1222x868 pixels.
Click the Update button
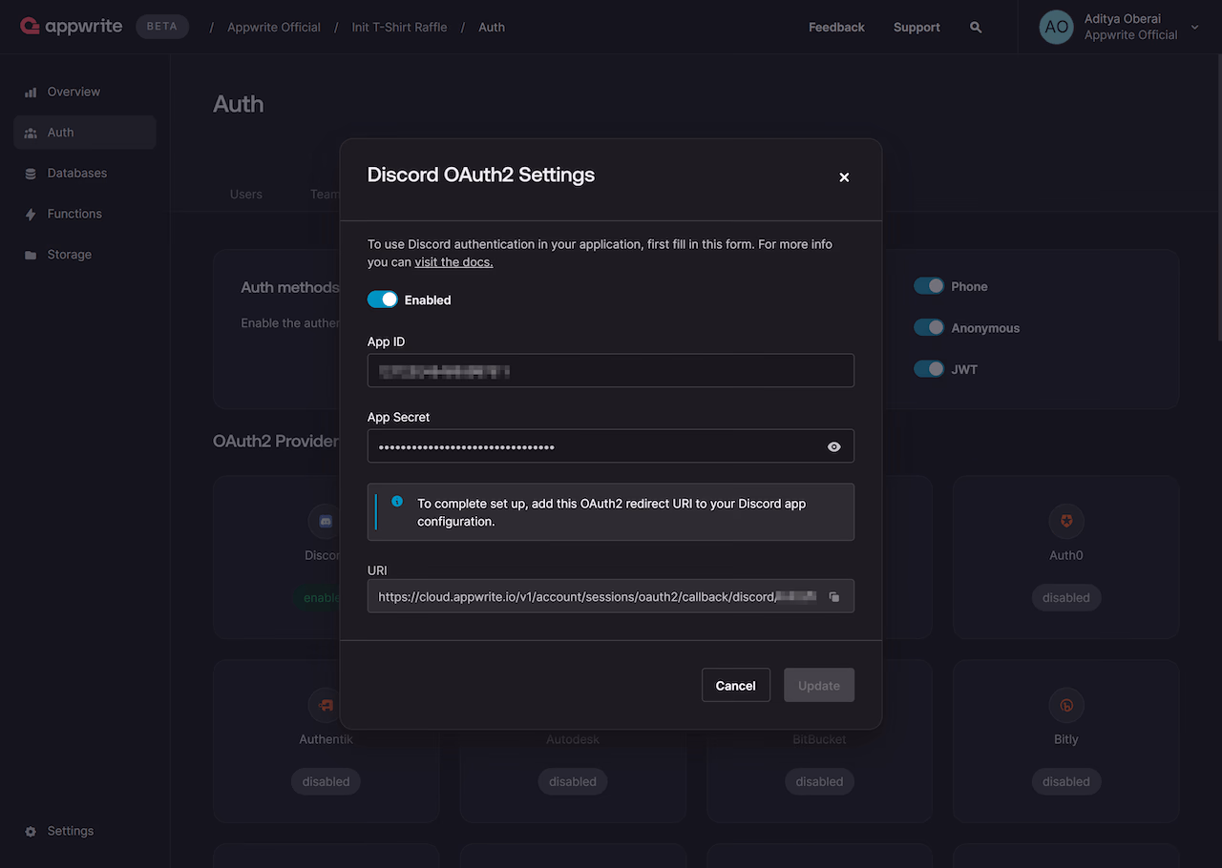click(819, 685)
